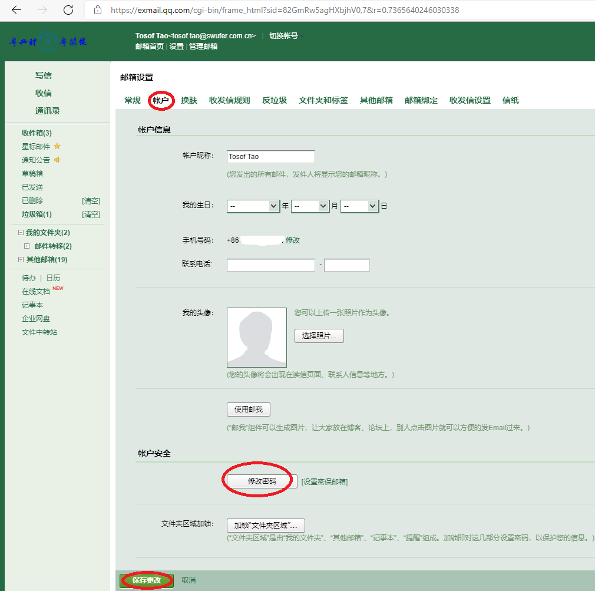Click the 加锁"文件夹区域" button

(x=266, y=526)
